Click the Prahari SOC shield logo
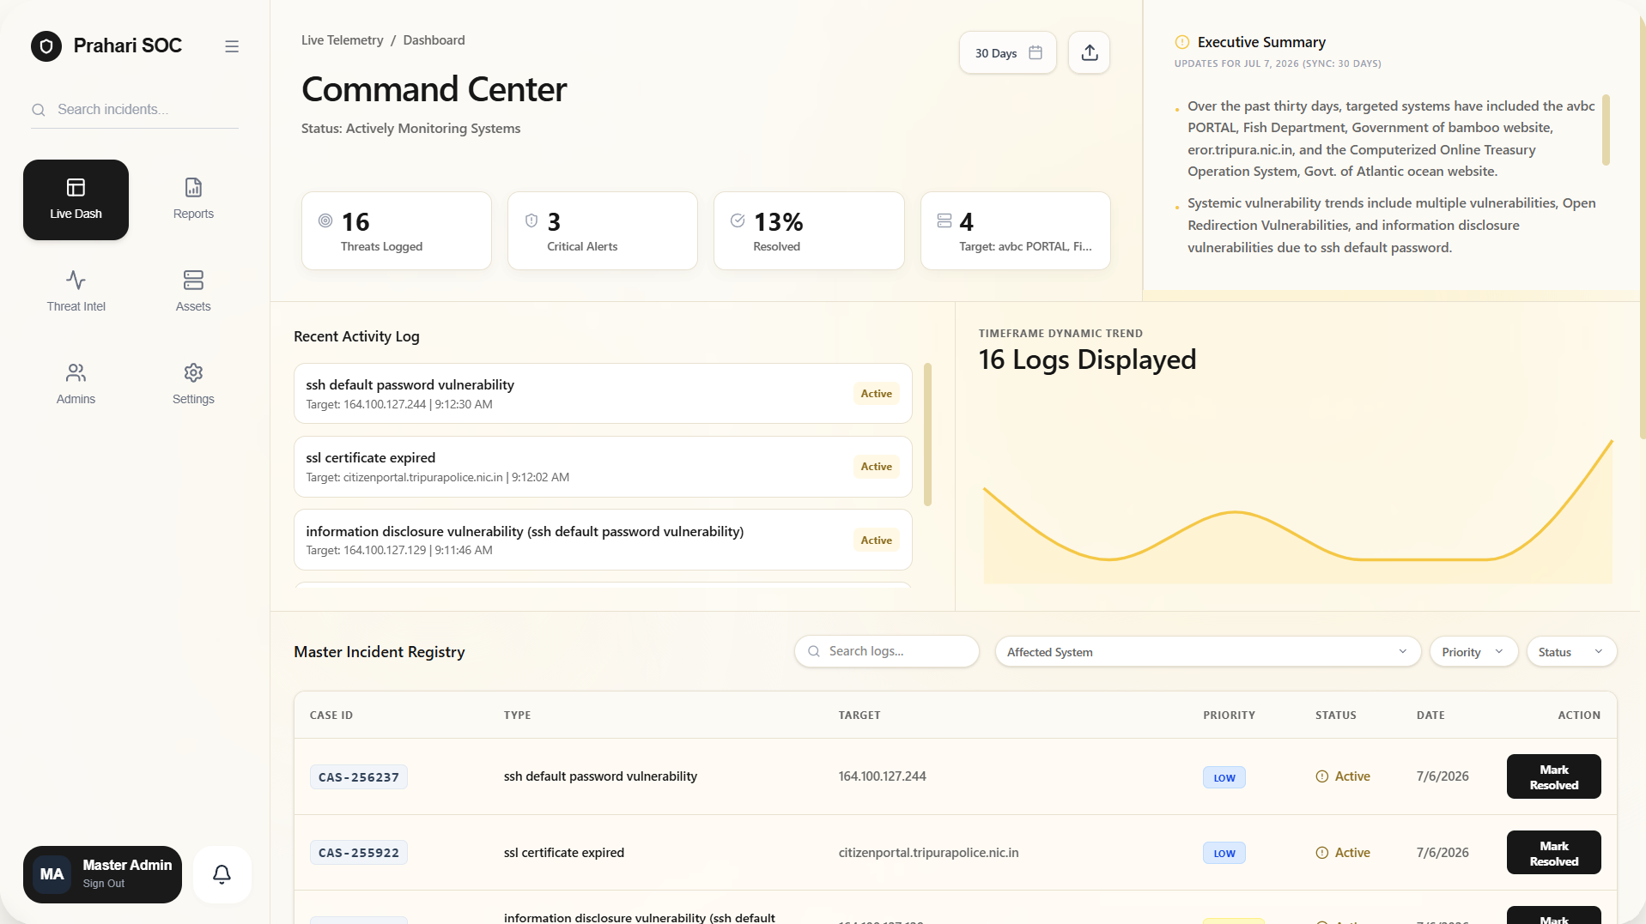1646x924 pixels. coord(46,45)
